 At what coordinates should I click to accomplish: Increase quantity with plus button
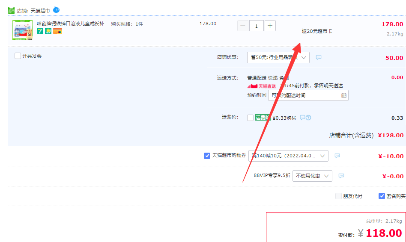pos(270,26)
